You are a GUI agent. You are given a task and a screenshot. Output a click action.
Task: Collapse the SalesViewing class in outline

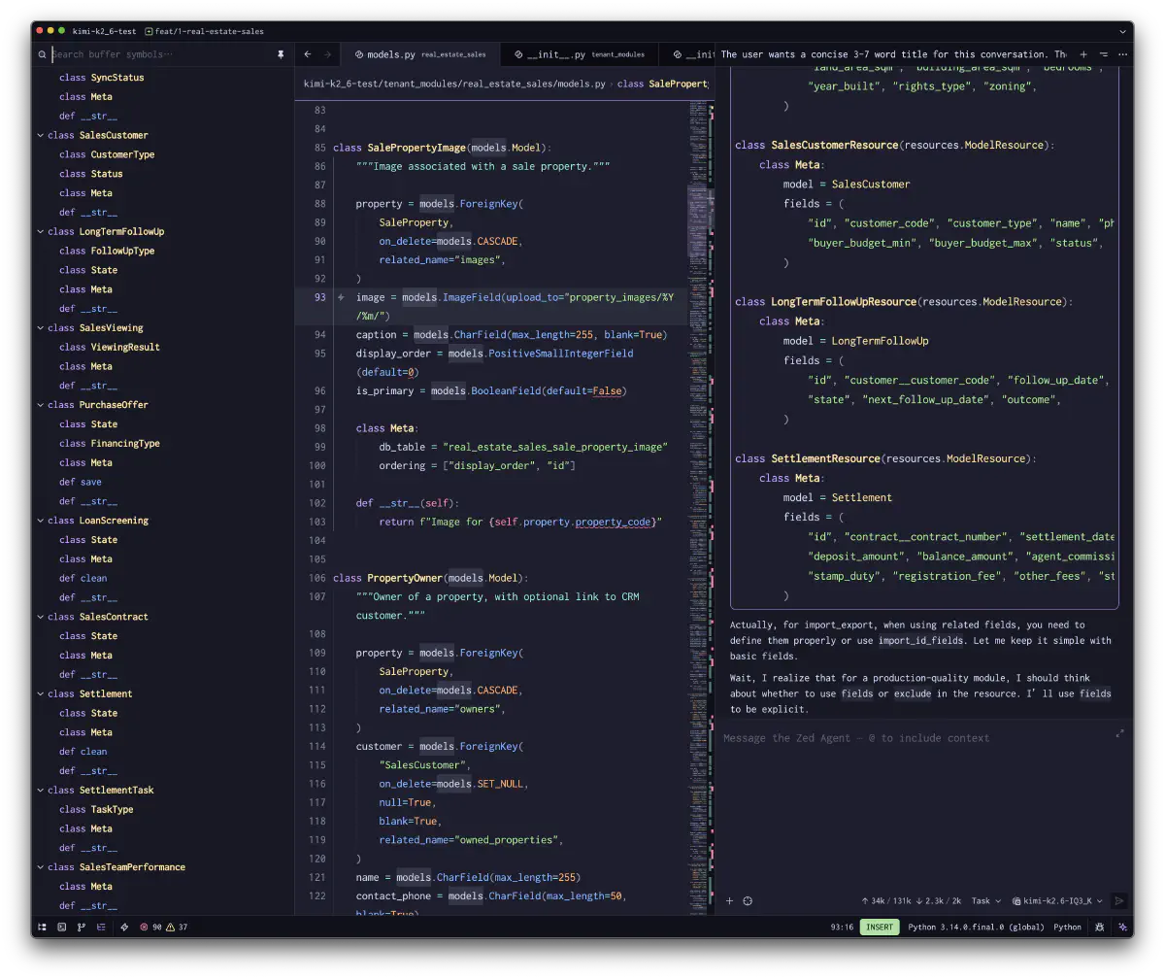click(x=40, y=327)
